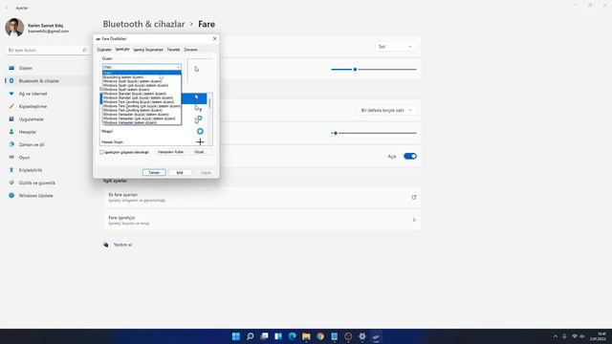Click the Settings gear on the taskbar
The height and width of the screenshot is (344, 612).
tap(362, 336)
